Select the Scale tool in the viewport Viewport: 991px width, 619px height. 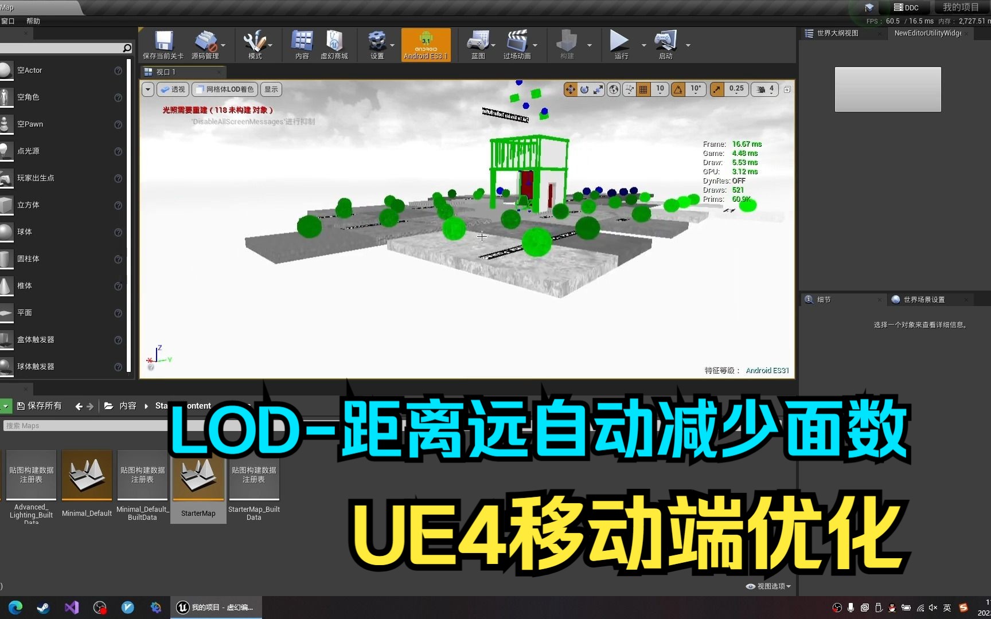pyautogui.click(x=598, y=89)
